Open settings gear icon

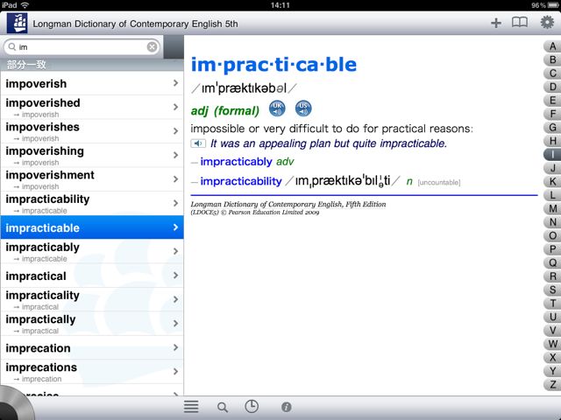tap(547, 23)
